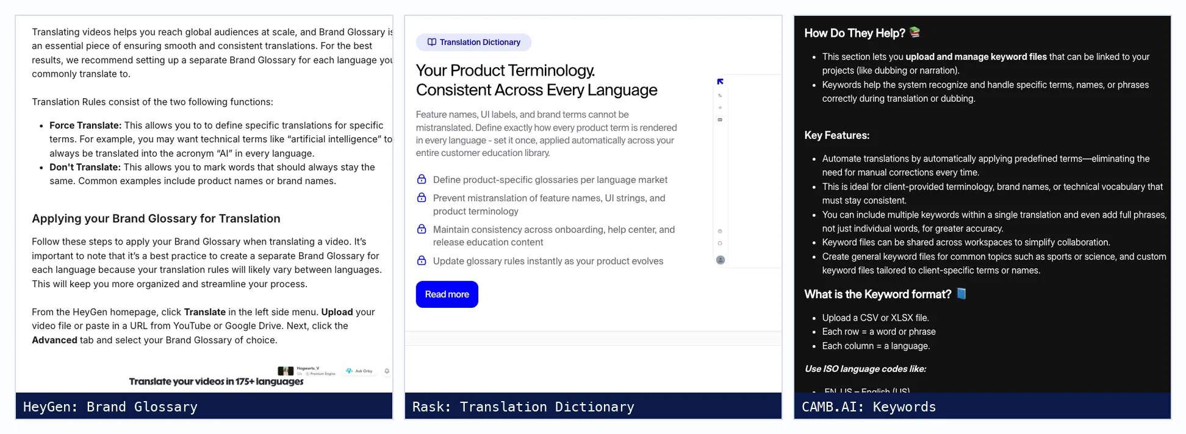Click 'Each row = a word or phrase'
Screen dimensions: 1186x434
(x=879, y=332)
